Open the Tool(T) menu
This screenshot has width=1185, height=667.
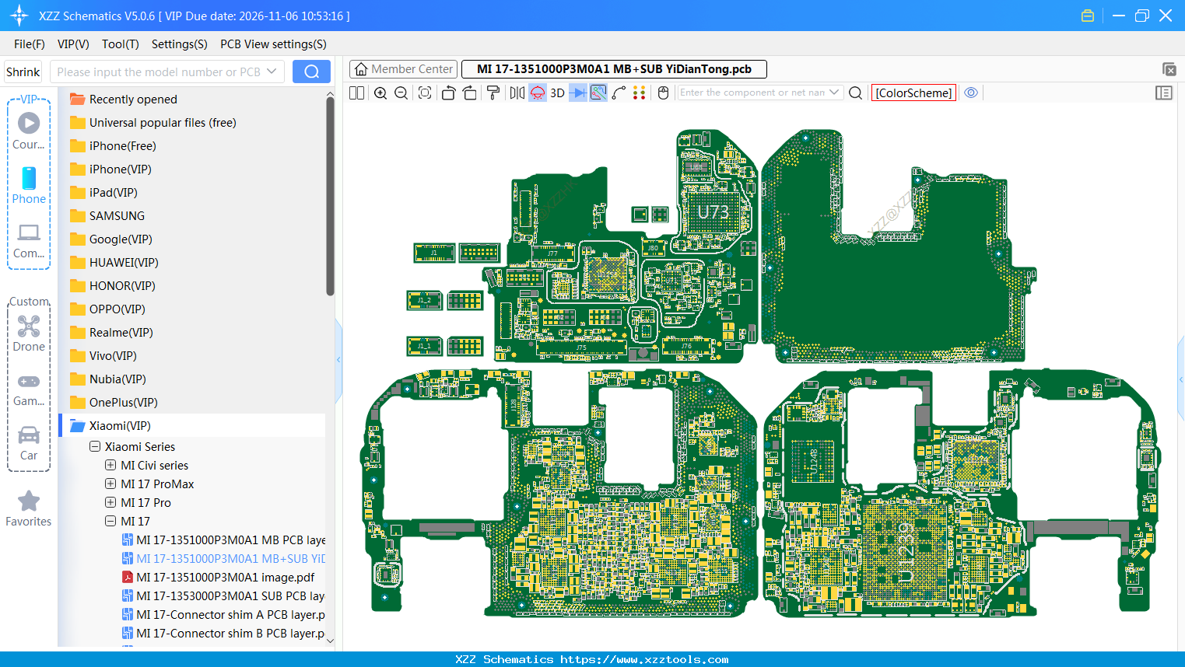tap(120, 44)
